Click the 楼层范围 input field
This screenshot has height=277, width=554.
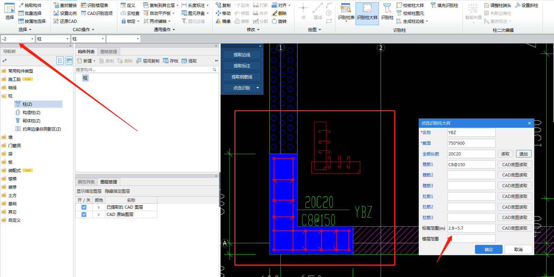coord(472,239)
